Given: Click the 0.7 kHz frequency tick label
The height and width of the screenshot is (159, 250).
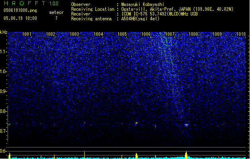Looking at the screenshot, I should [3, 131].
